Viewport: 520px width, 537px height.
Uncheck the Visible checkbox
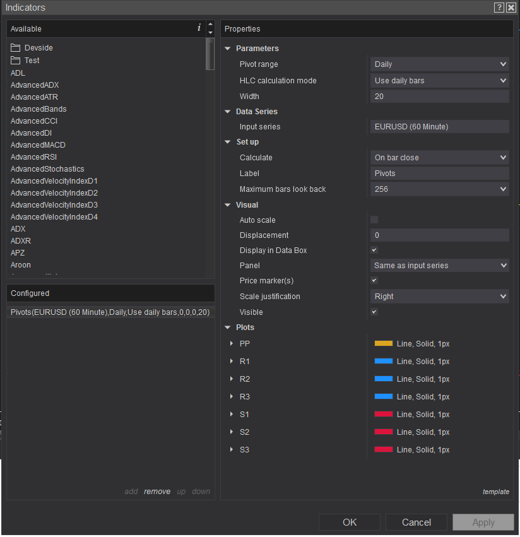pos(374,312)
